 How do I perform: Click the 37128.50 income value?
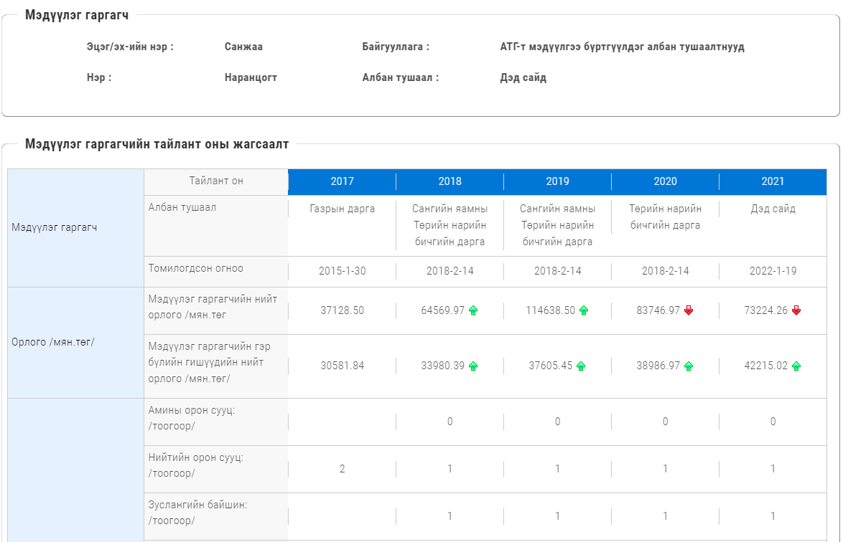click(x=342, y=310)
